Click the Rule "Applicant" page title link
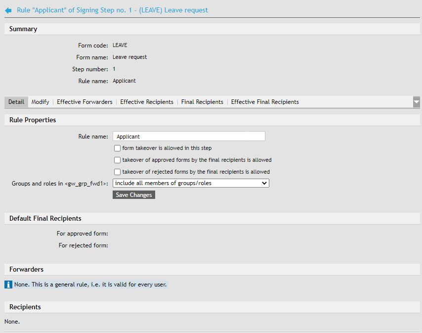Image resolution: width=422 pixels, height=333 pixels. [112, 10]
